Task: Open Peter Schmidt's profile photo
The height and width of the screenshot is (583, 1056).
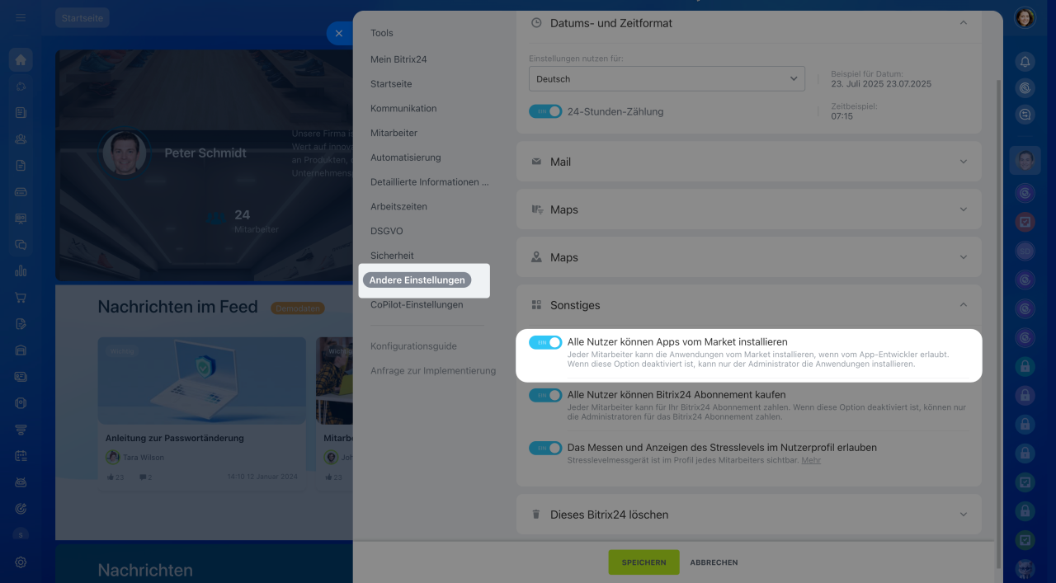Action: (125, 153)
